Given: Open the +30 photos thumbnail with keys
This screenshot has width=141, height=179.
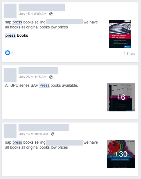Looking at the screenshot, I should 121,154.
